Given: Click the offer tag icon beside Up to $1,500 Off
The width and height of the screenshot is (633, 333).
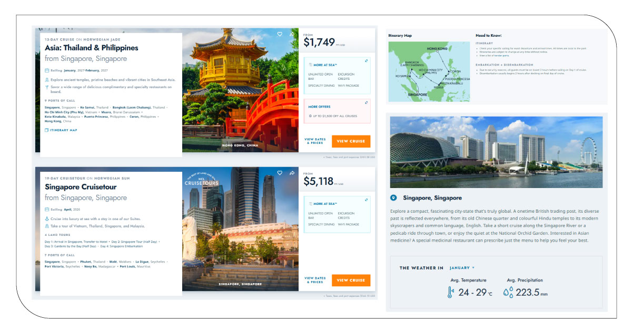Looking at the screenshot, I should coord(310,116).
